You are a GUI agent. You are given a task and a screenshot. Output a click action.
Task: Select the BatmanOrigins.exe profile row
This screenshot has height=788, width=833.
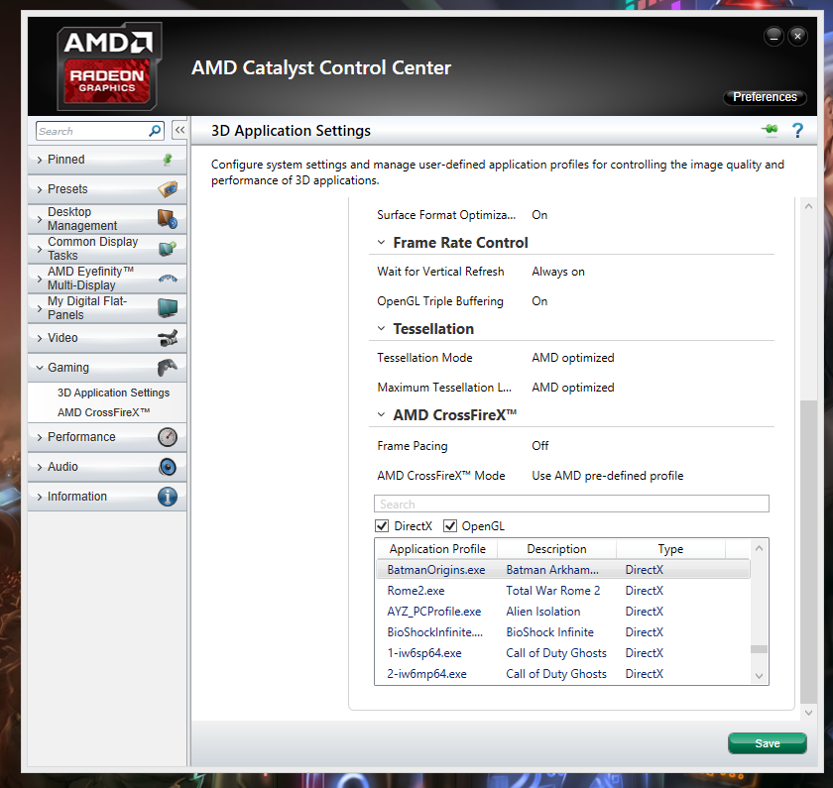point(562,569)
